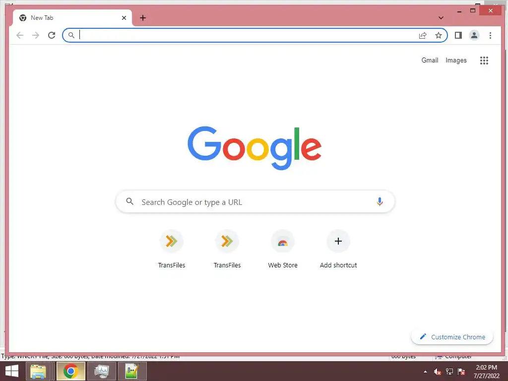This screenshot has width=508, height=381.
Task: Click Customize Chrome button
Action: coord(452,337)
